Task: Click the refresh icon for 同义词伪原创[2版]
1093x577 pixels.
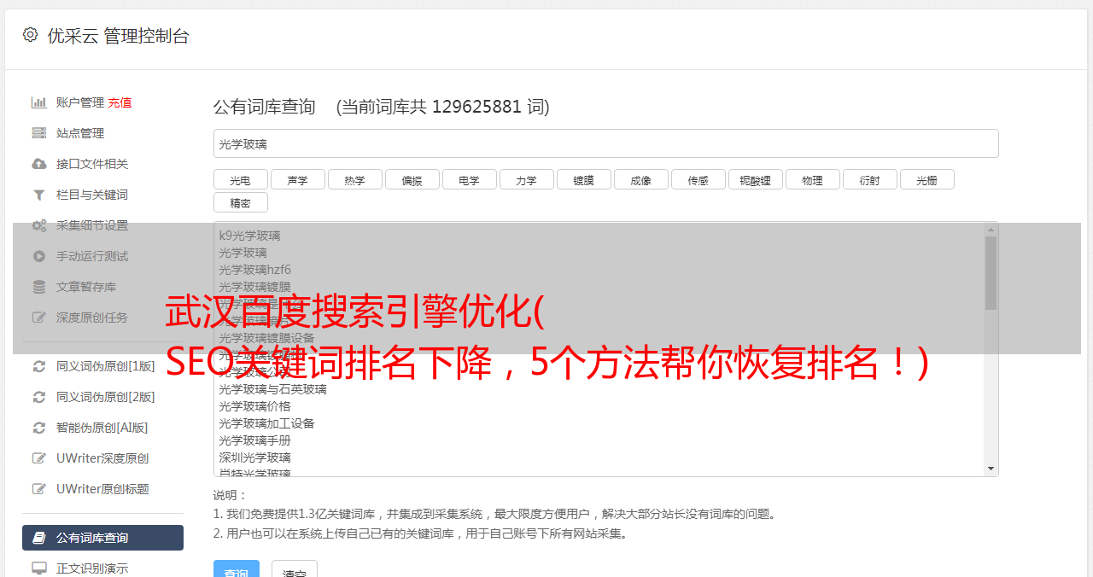Action: point(38,397)
